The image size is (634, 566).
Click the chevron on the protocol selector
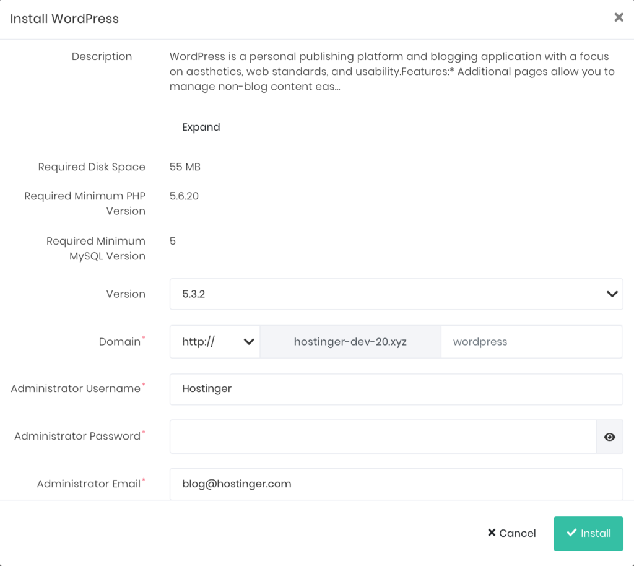pos(250,341)
